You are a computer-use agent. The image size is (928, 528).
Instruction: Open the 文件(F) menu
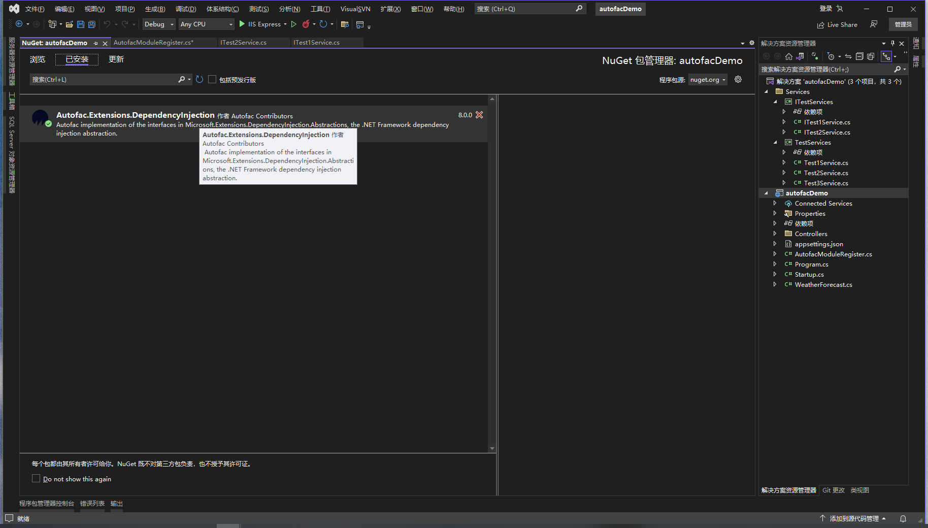click(x=35, y=9)
